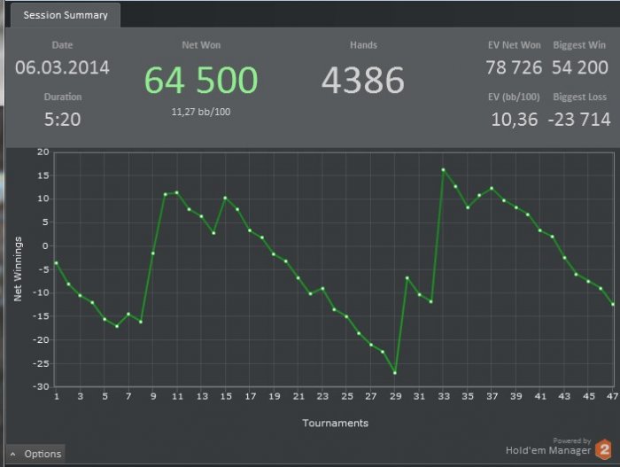This screenshot has height=467, width=620.
Task: Open the Session Summary tab
Action: pyautogui.click(x=66, y=15)
